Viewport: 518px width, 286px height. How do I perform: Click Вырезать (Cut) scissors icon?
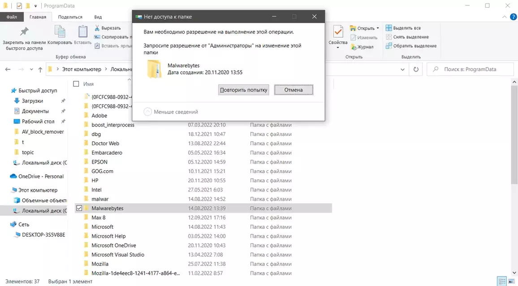(x=97, y=28)
